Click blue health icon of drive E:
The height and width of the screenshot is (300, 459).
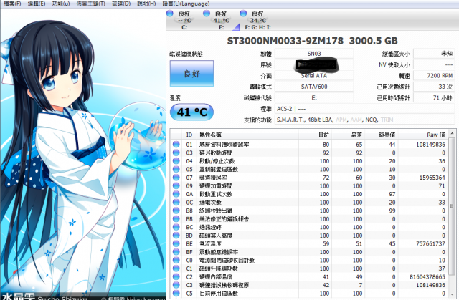click(207, 14)
